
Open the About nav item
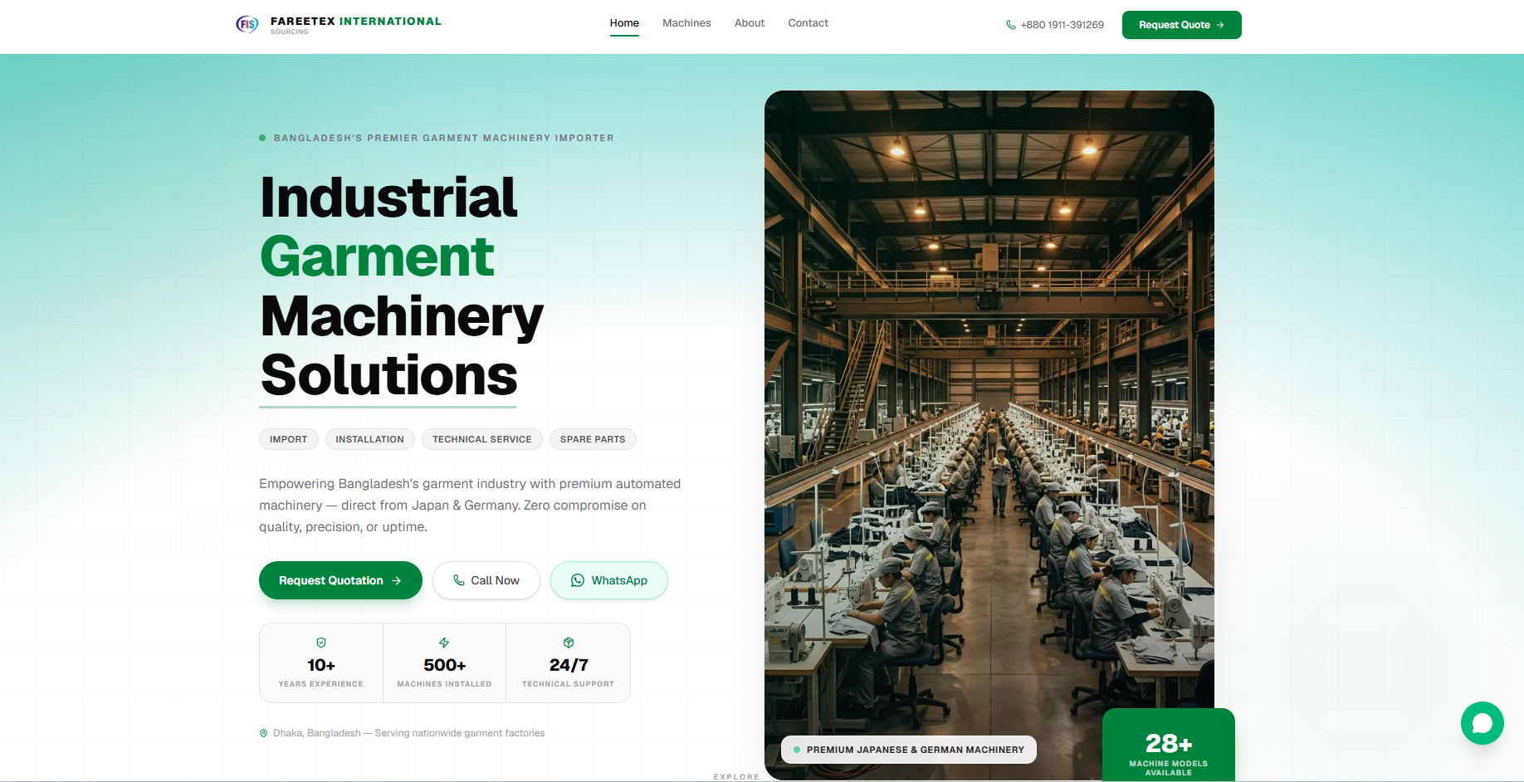pos(750,23)
